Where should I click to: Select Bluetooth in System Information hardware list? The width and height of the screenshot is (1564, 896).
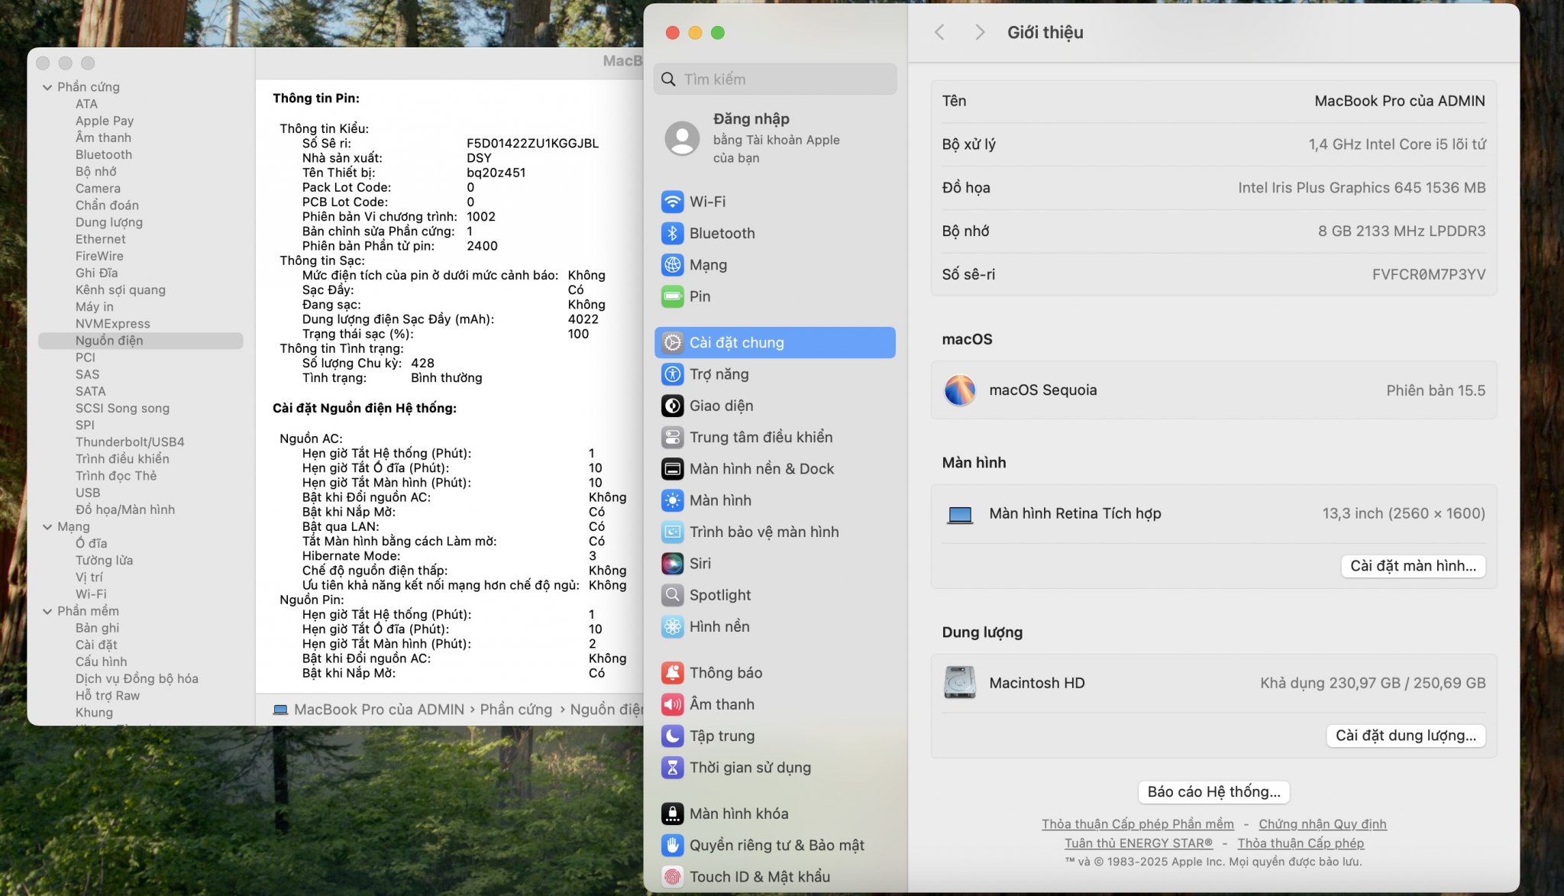point(104,154)
